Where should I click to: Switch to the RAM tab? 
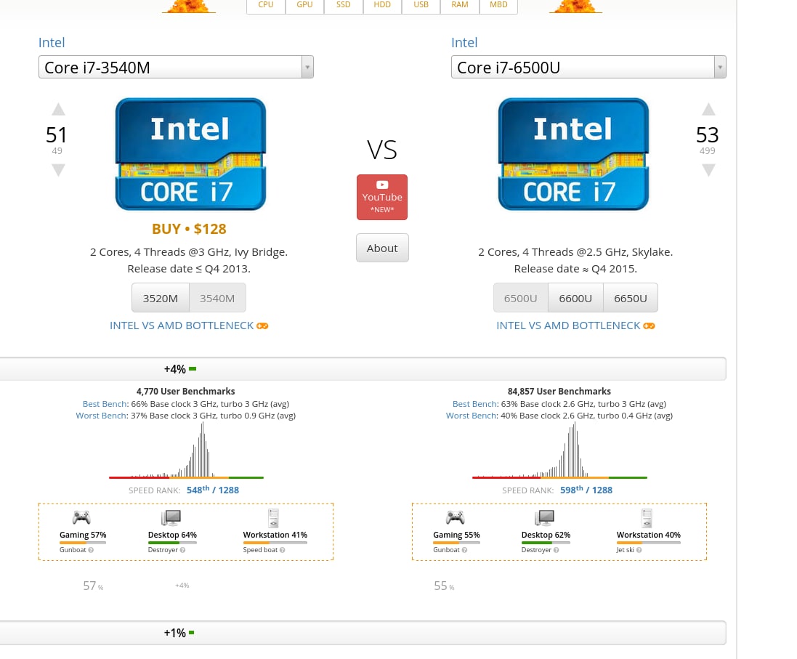(459, 5)
